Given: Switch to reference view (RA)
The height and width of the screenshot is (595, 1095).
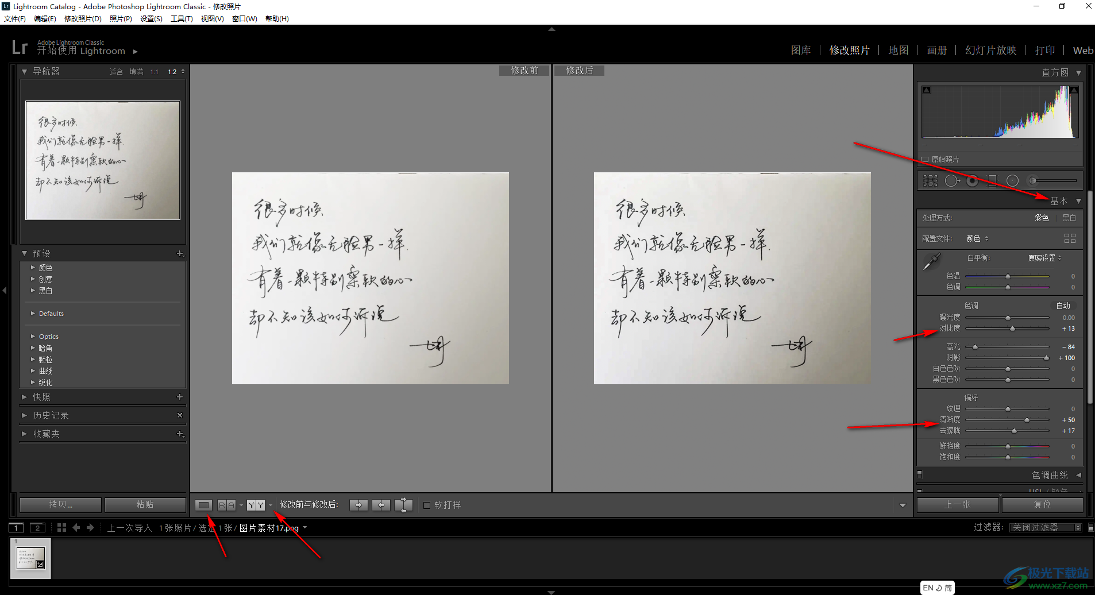Looking at the screenshot, I should pos(226,505).
